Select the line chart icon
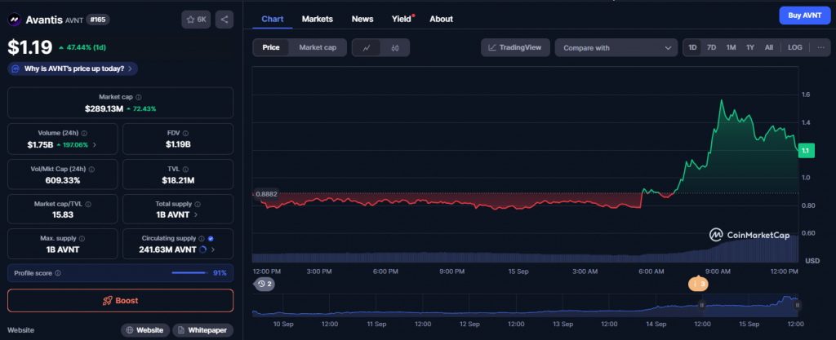Screen dimensions: 836x340 click(x=367, y=47)
